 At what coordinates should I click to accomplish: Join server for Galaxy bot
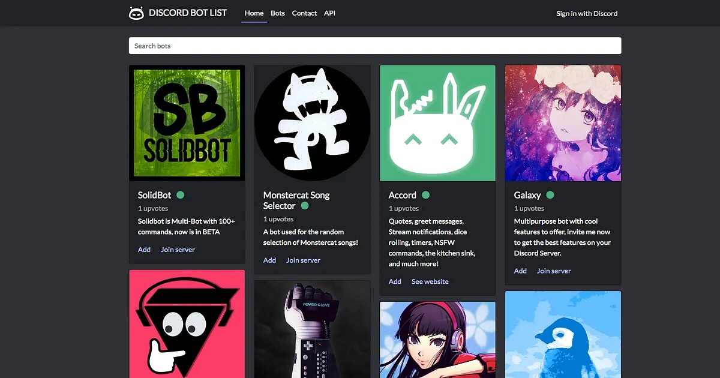click(554, 271)
